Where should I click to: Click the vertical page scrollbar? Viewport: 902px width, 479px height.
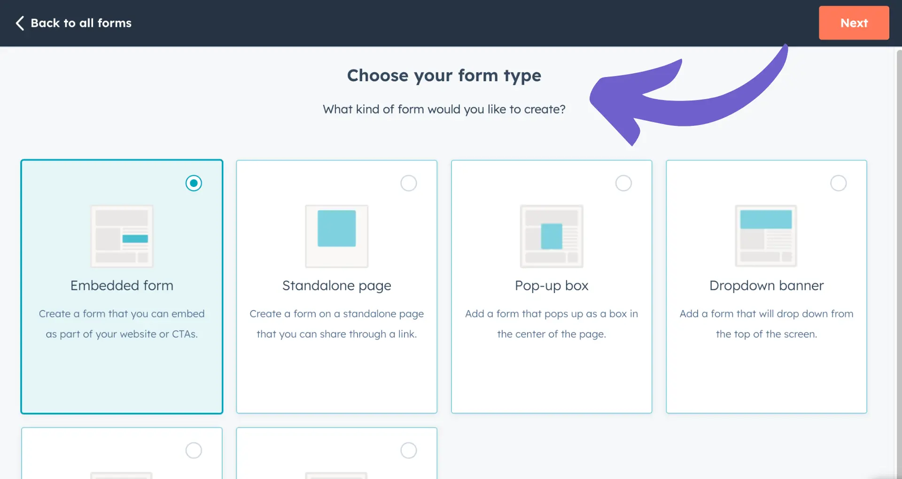899,263
